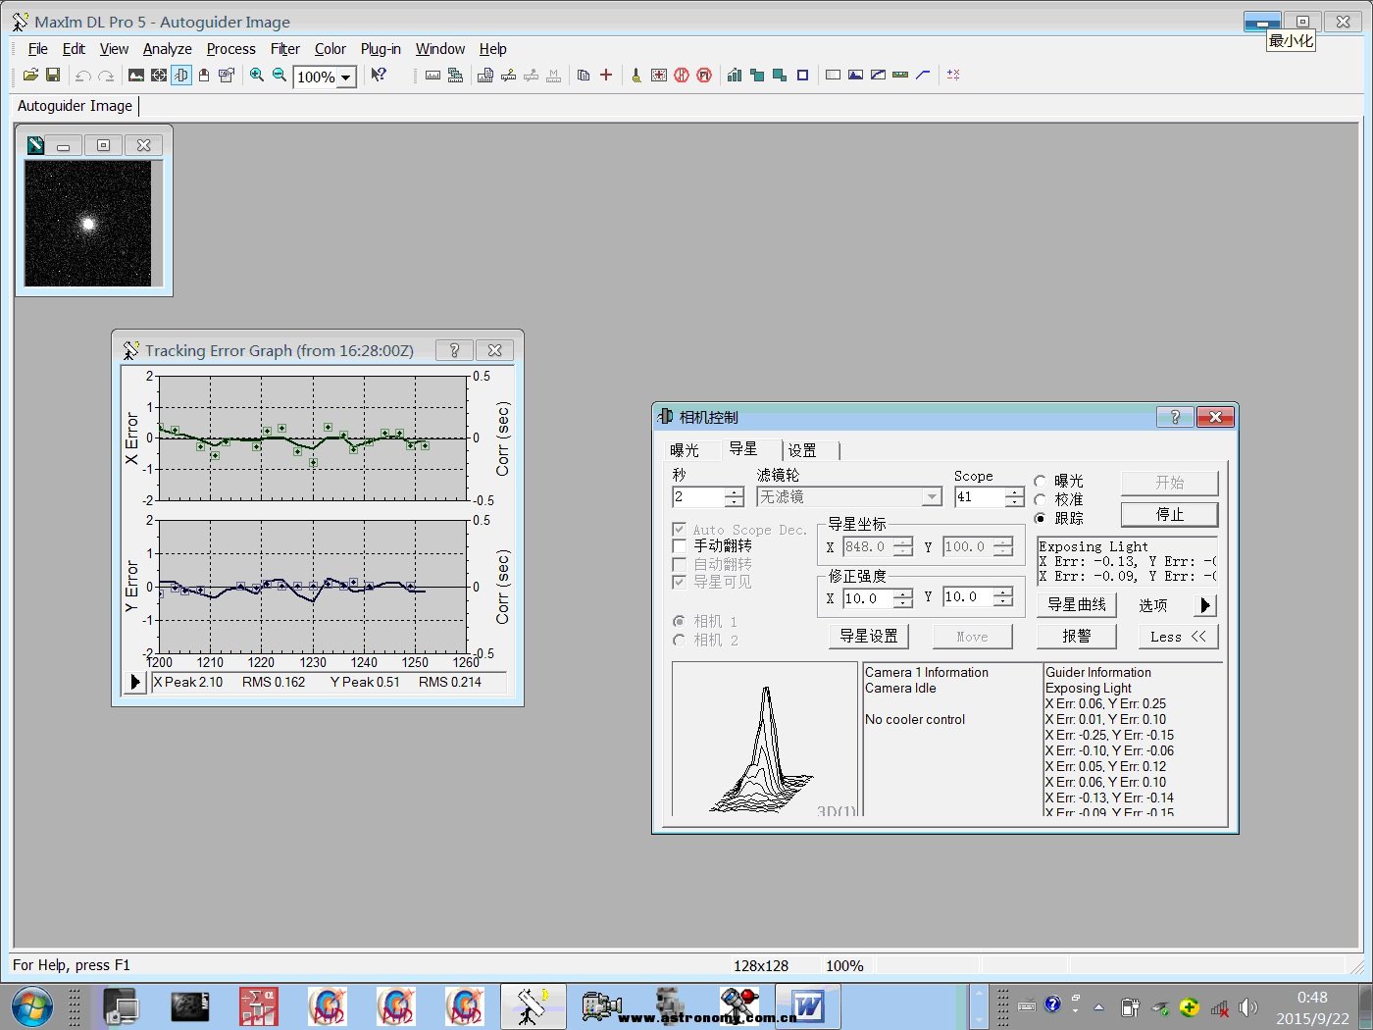Click the 开始 start button
The image size is (1373, 1030).
(x=1169, y=483)
